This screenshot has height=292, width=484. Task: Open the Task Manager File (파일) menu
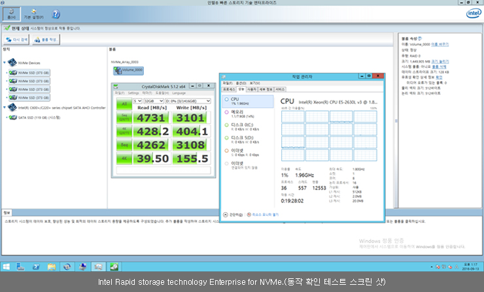tap(228, 83)
